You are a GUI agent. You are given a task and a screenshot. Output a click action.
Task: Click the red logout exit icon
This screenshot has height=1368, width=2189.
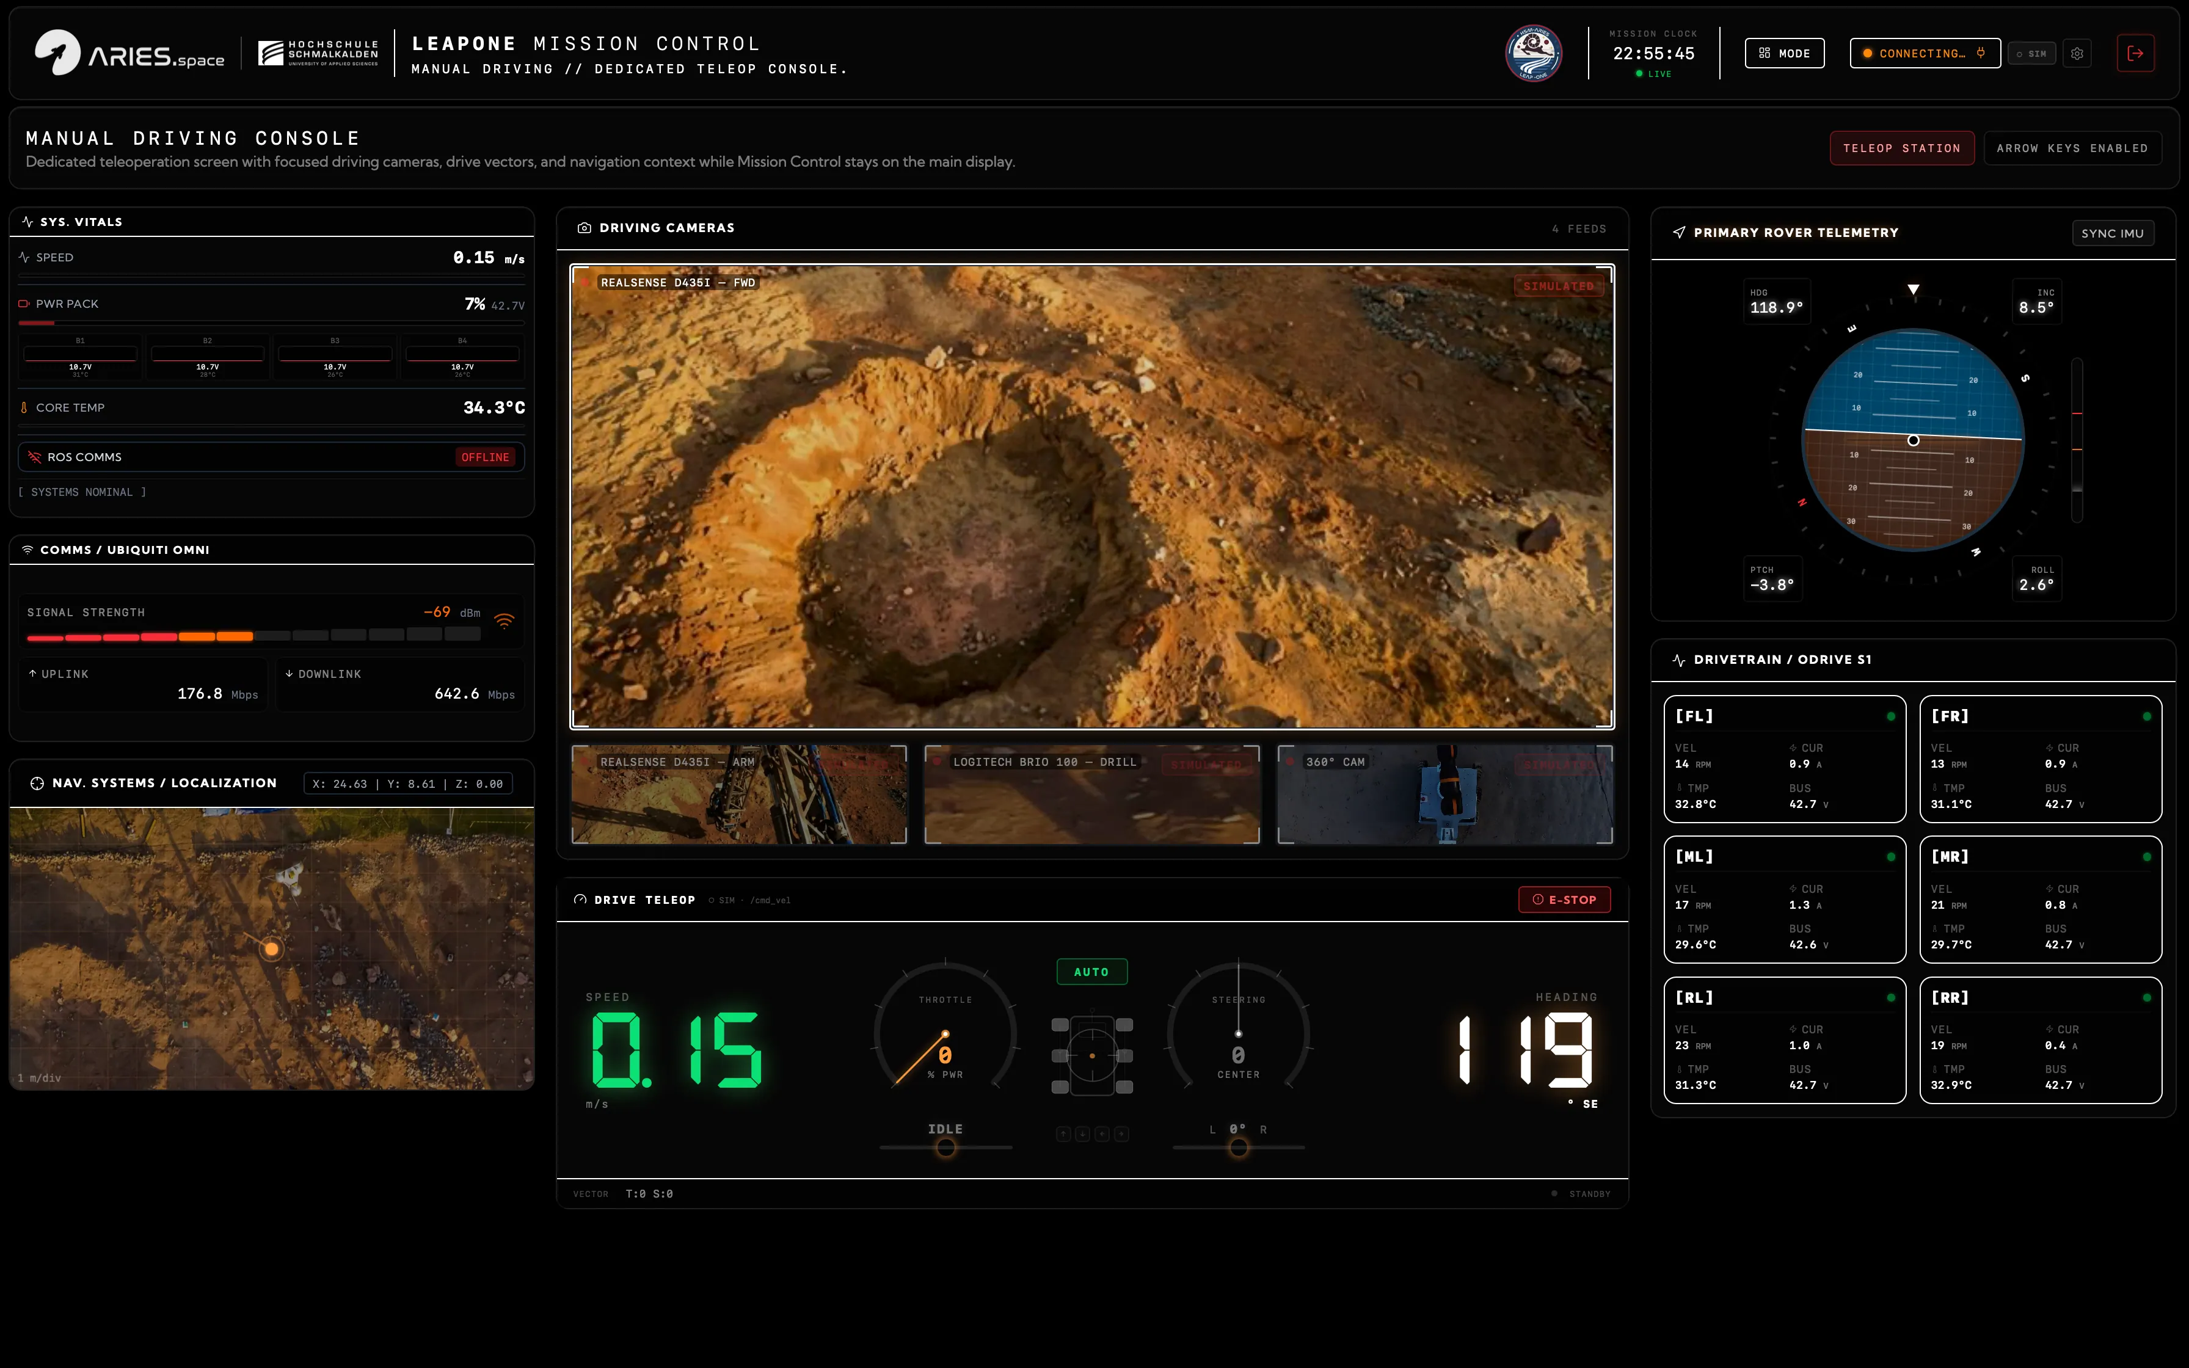tap(2136, 53)
